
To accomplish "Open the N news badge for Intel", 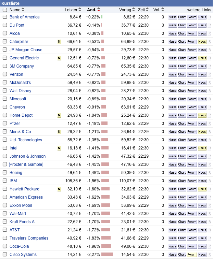I will click(59, 148).
